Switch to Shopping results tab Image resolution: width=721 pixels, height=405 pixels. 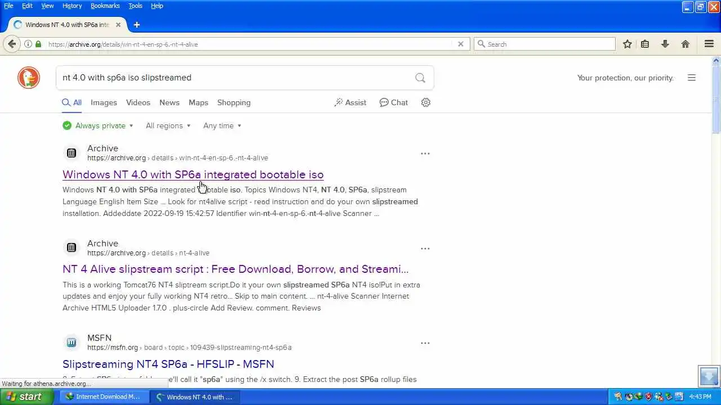[234, 102]
